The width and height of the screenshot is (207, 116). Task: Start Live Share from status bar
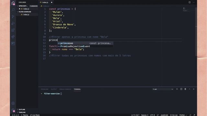coord(35,115)
